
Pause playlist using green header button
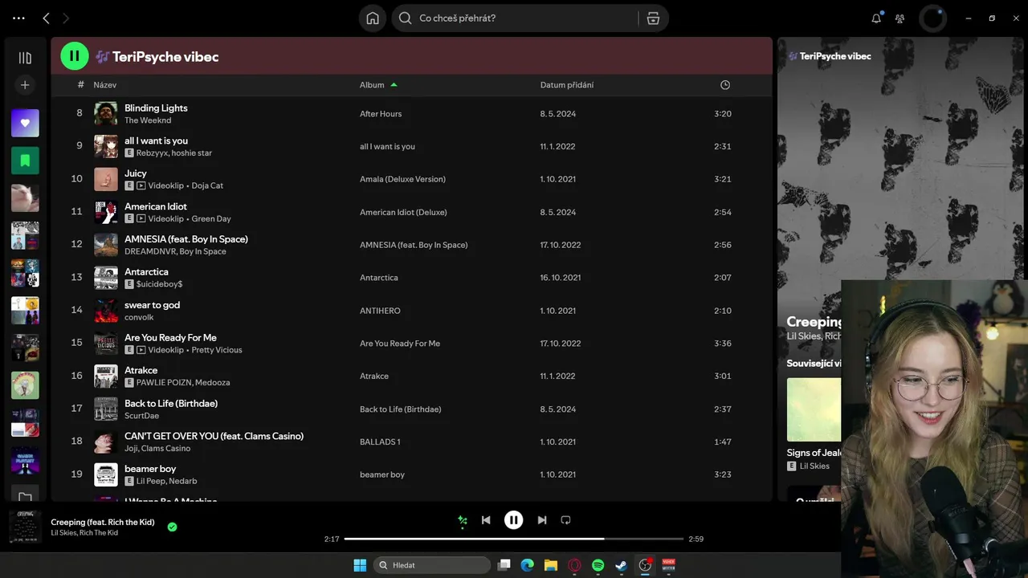75,56
